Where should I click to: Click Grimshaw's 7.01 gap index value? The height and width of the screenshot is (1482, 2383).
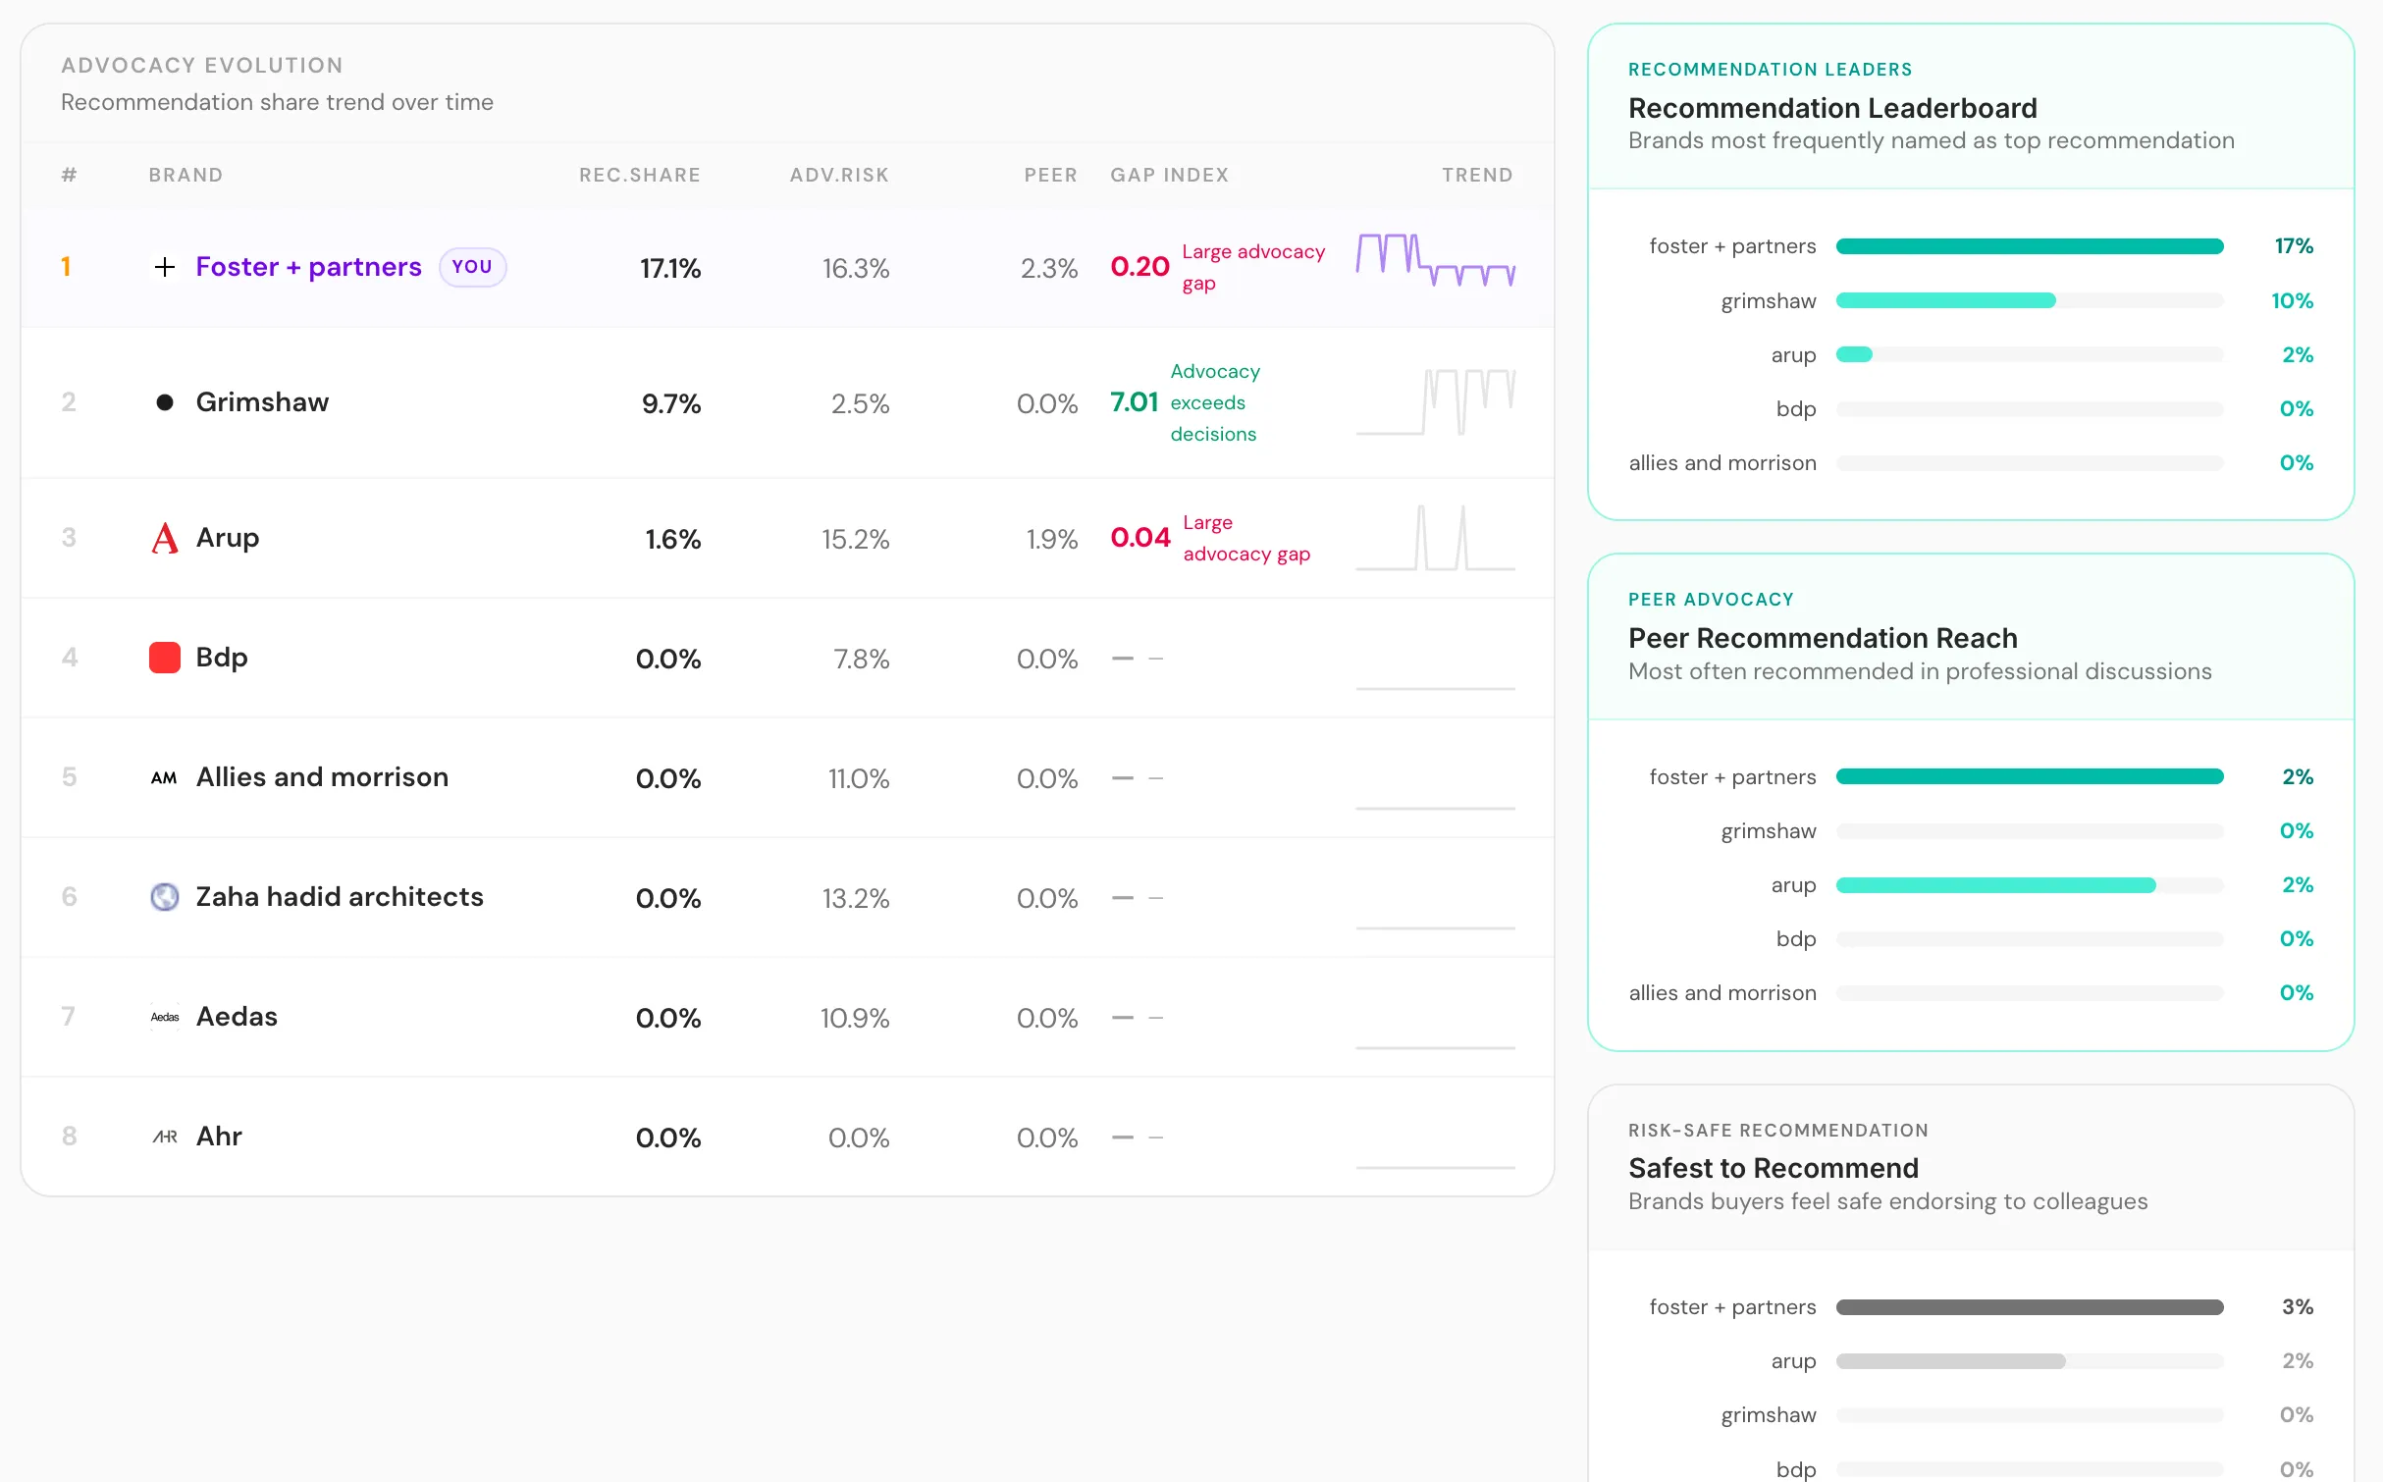(1135, 402)
